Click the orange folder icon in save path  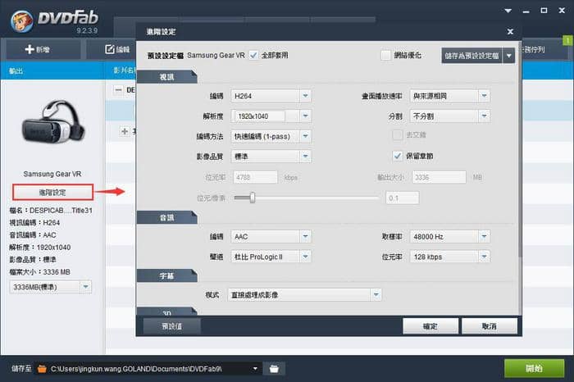42,369
